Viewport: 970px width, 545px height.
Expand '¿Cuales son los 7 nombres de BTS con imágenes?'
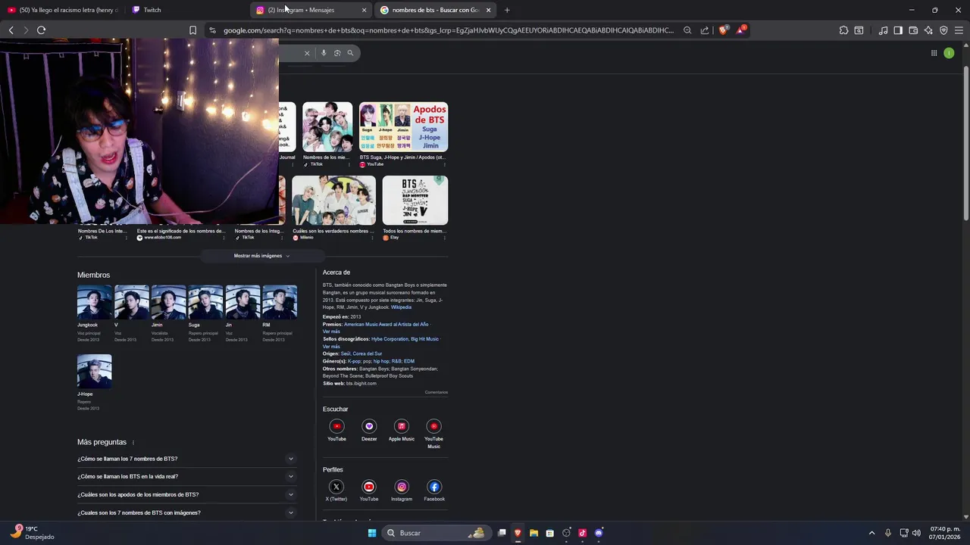(x=186, y=513)
